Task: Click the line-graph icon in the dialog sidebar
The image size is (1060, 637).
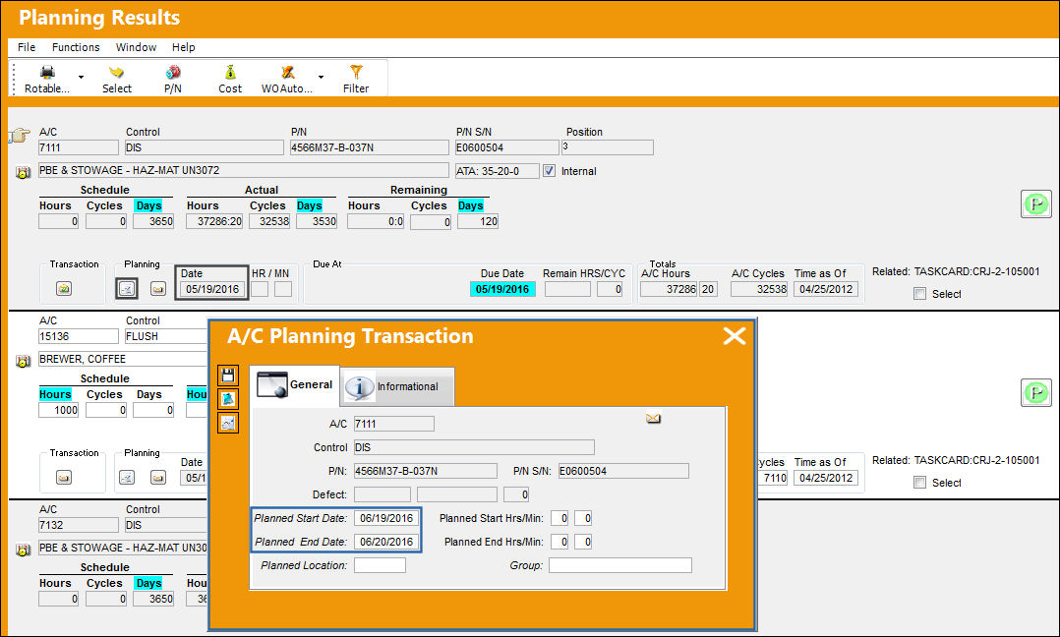Action: coord(228,423)
